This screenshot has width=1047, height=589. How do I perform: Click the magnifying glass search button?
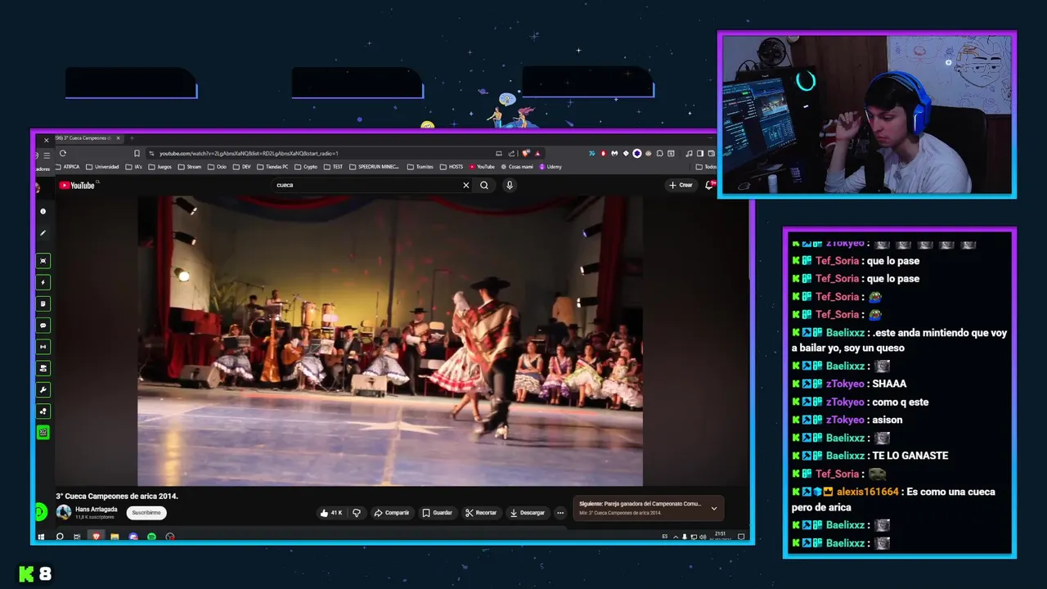coord(484,185)
